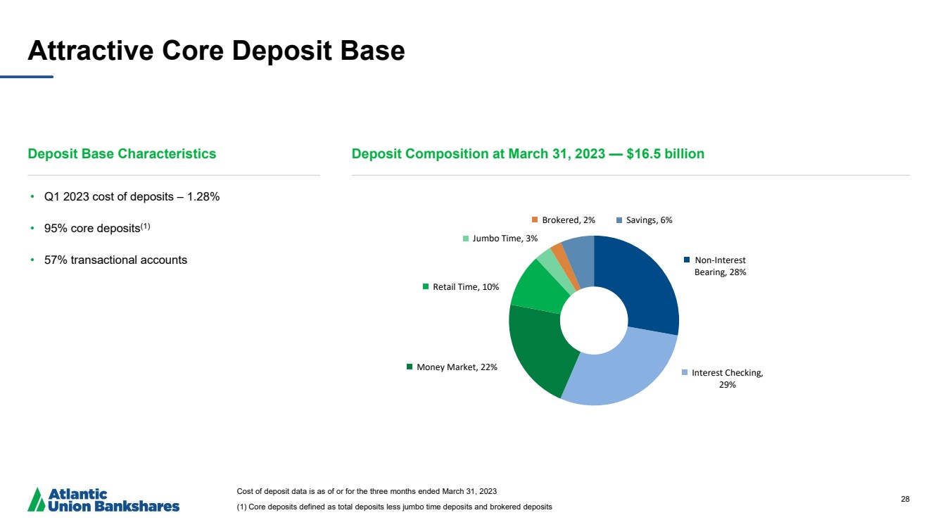Select the Interest Checking legend swatch
Image resolution: width=938 pixels, height=527 pixels.
point(685,373)
